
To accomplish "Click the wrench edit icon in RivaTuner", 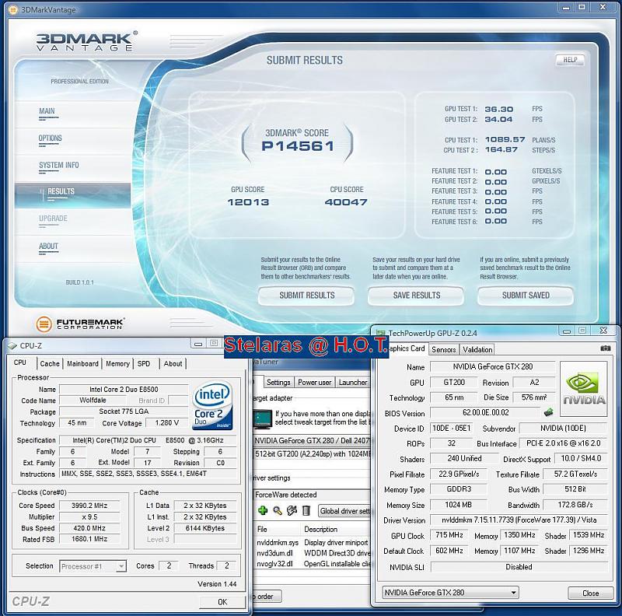I will coord(292,510).
